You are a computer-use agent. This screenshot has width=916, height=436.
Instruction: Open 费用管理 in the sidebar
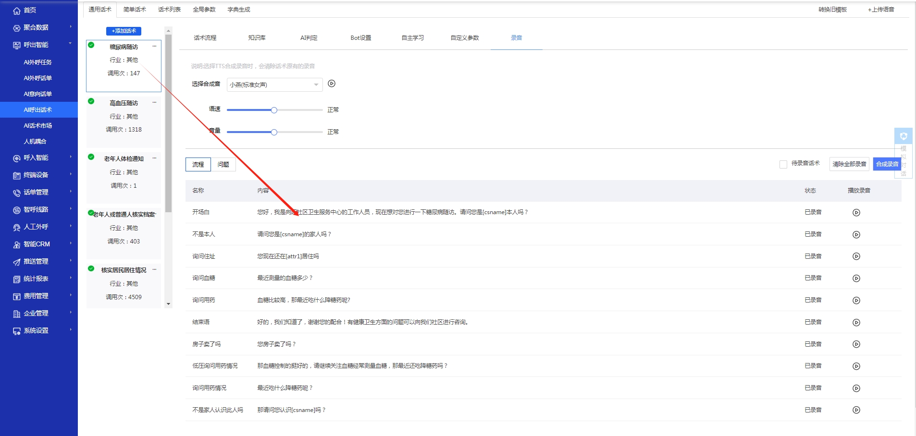pyautogui.click(x=35, y=296)
